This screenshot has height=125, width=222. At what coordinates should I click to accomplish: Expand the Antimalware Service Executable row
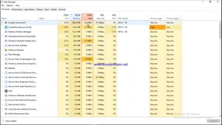click(2, 36)
